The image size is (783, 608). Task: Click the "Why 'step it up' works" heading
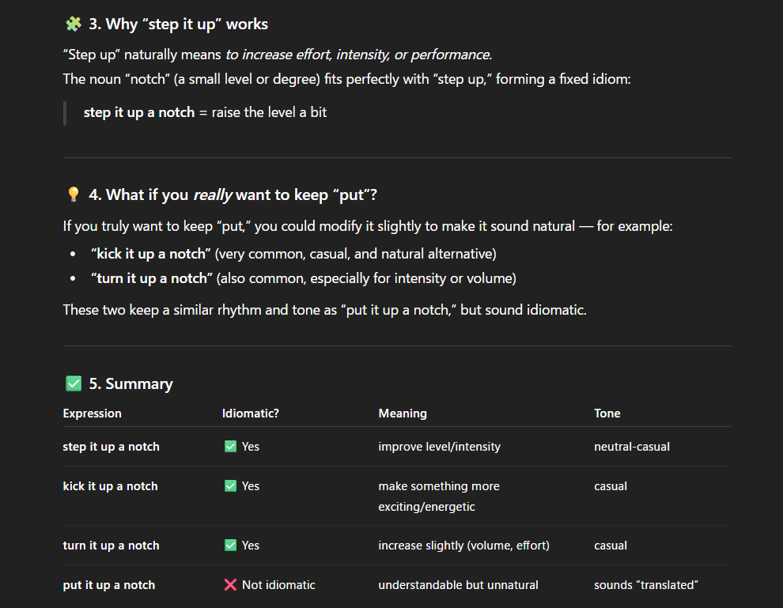[x=178, y=25]
